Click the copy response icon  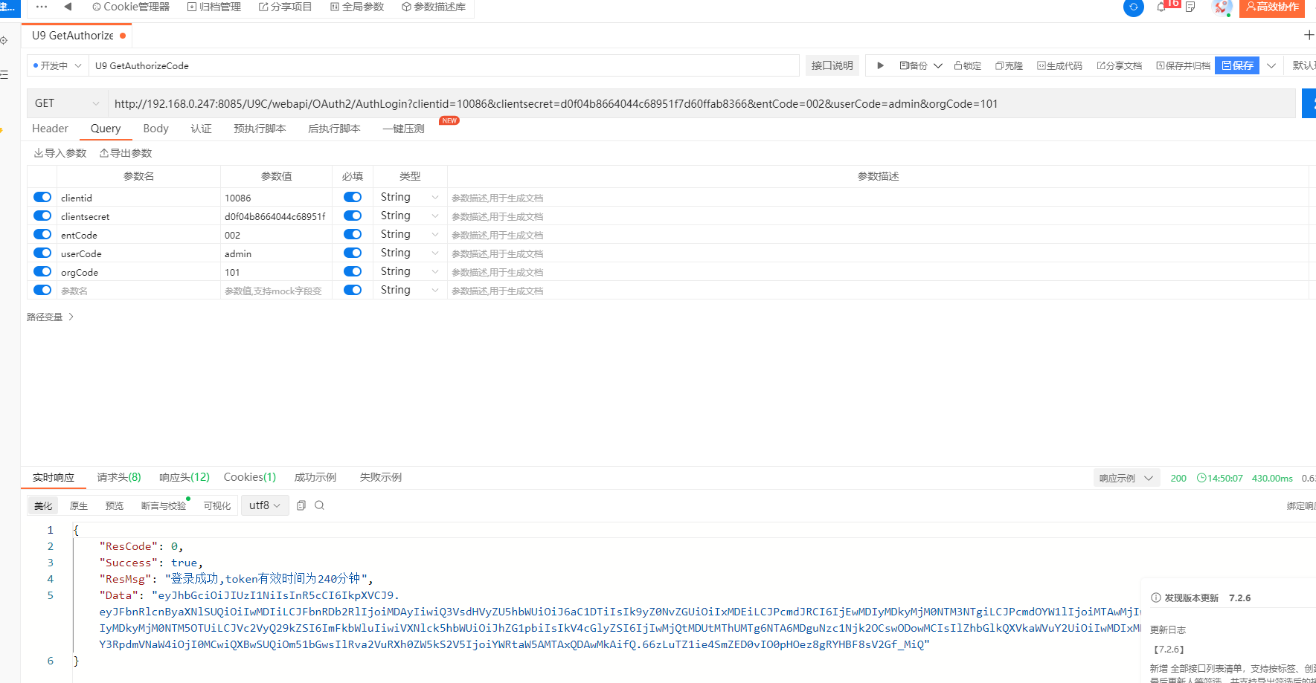(x=301, y=505)
